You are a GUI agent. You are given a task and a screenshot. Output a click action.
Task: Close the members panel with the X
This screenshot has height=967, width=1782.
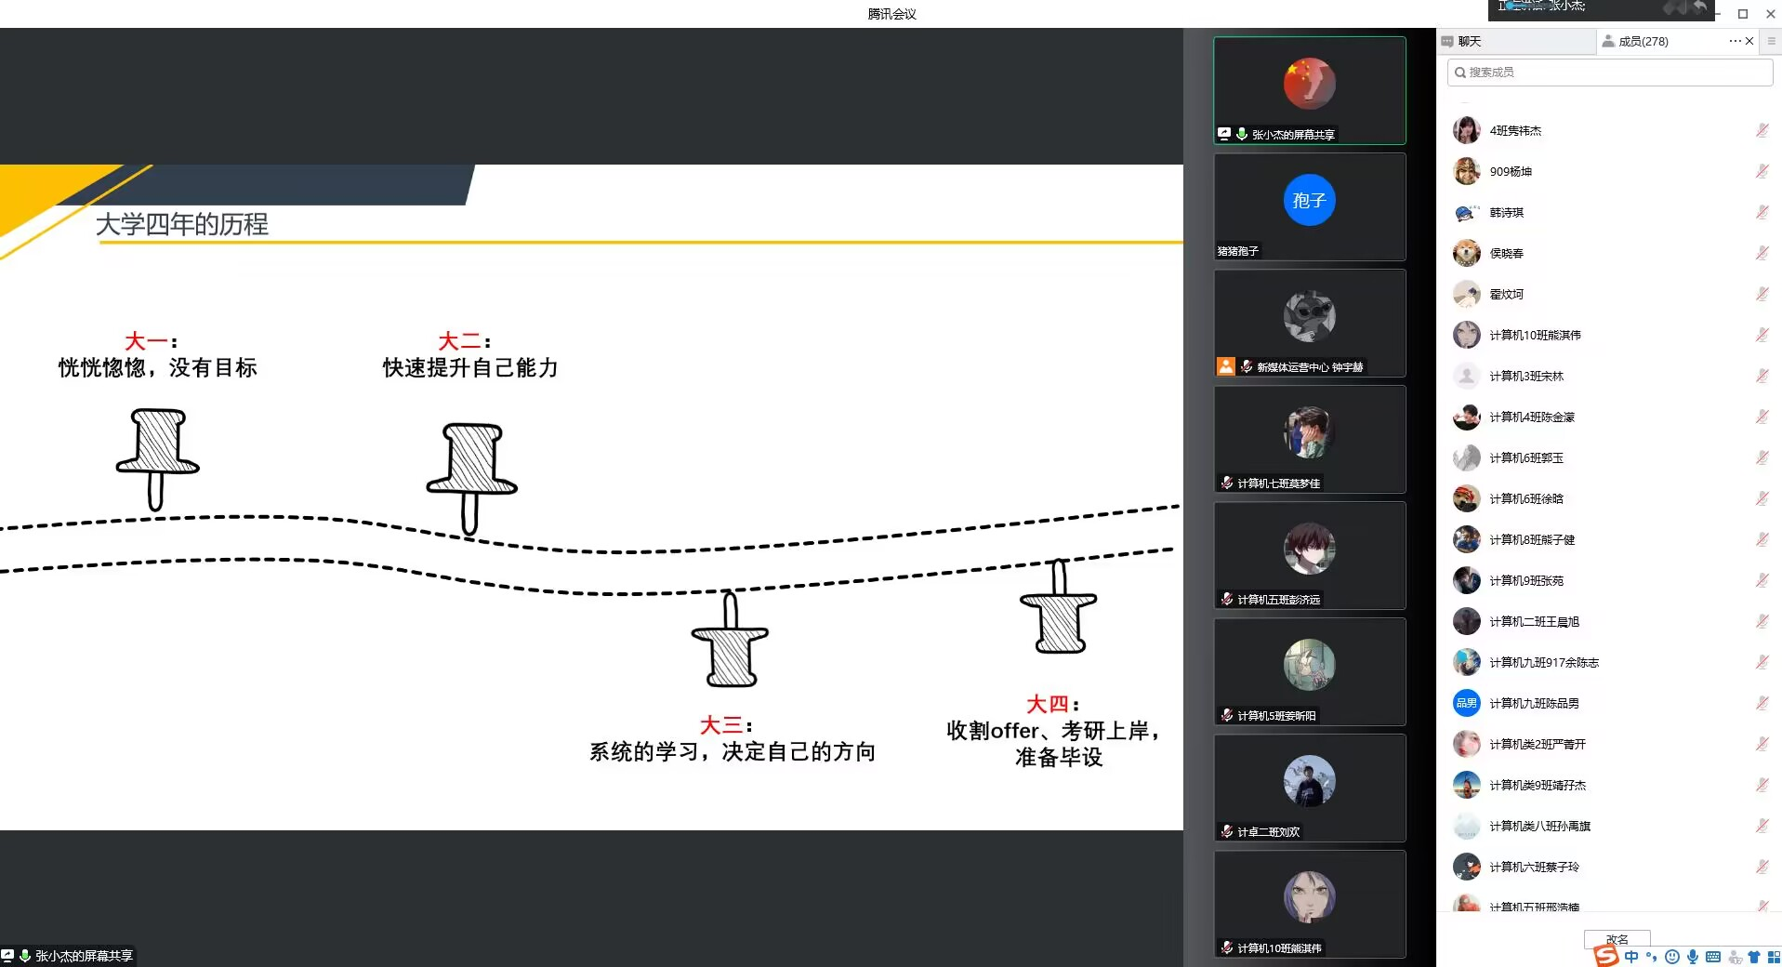point(1749,41)
